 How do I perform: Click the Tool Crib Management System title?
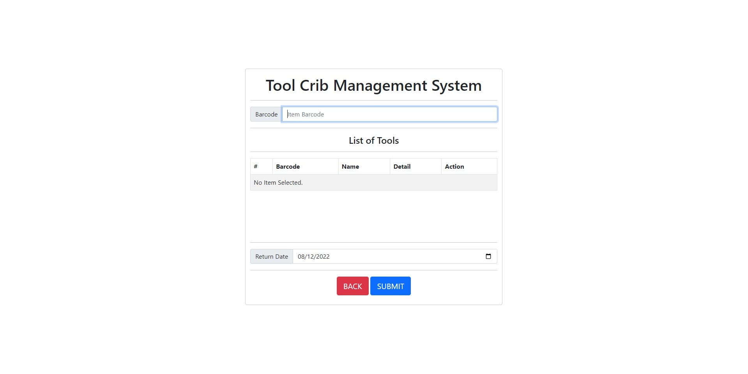click(x=373, y=85)
